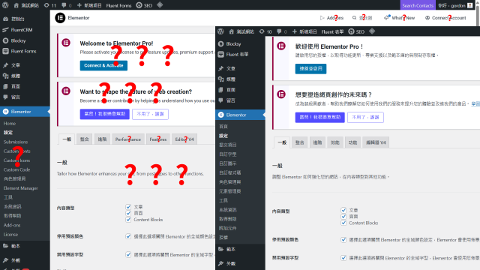Toggle the 頁面 content type checkbox in the left window
This screenshot has height=270, width=480.
tap(128, 213)
